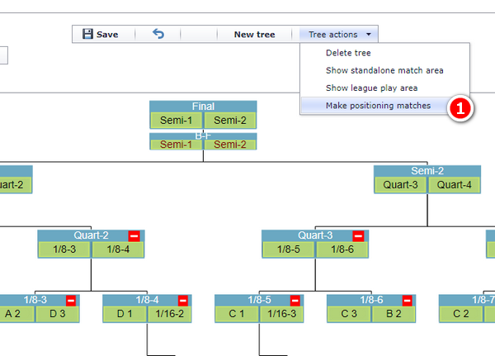Open the Tree actions dropdown
The width and height of the screenshot is (495, 356).
(x=338, y=34)
